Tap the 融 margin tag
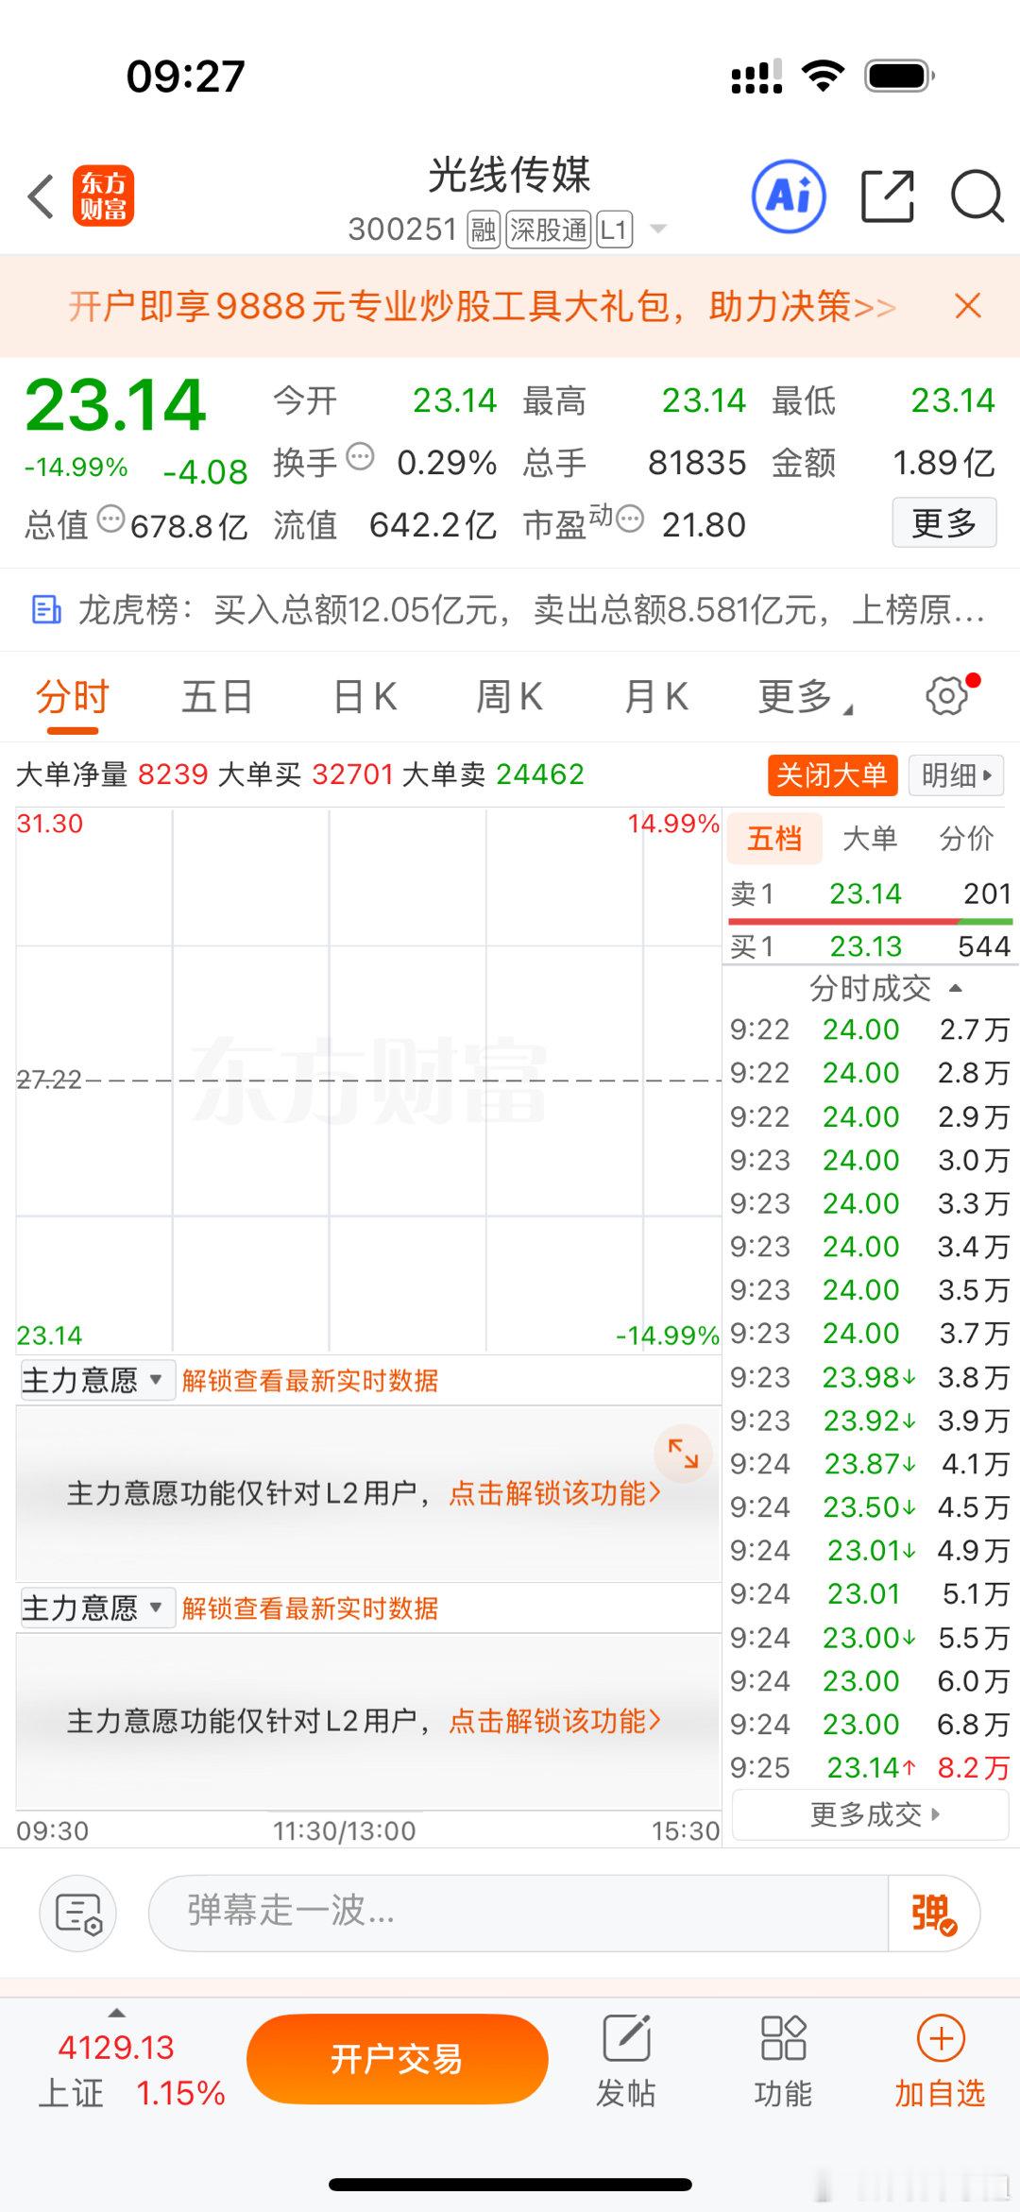The image size is (1020, 2212). point(484,230)
